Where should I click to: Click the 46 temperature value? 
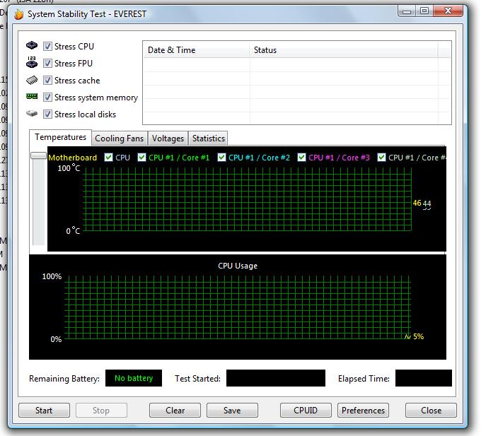click(x=417, y=203)
